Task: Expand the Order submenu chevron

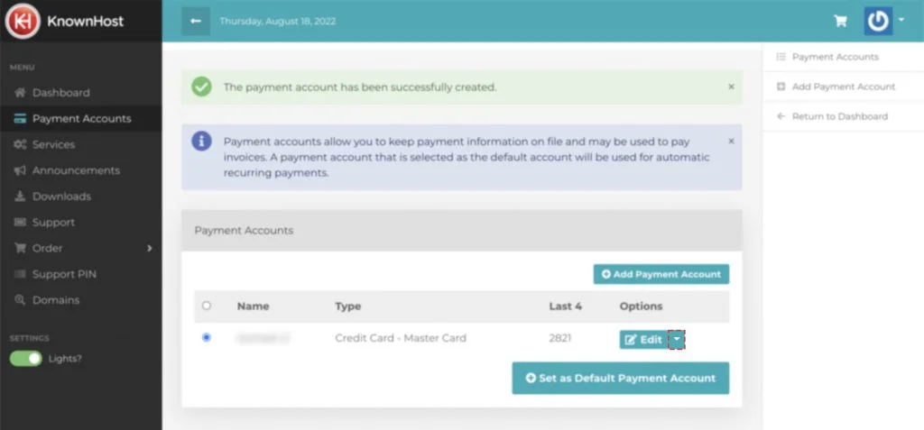Action: point(149,248)
